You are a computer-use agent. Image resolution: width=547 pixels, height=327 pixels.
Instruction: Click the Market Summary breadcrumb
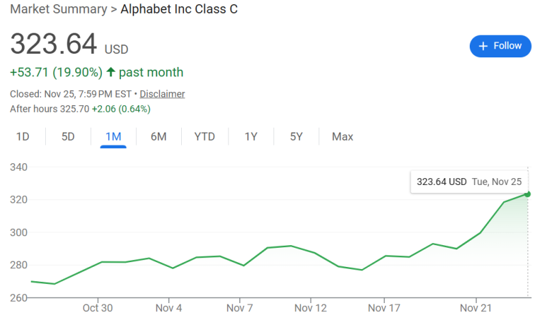(59, 10)
